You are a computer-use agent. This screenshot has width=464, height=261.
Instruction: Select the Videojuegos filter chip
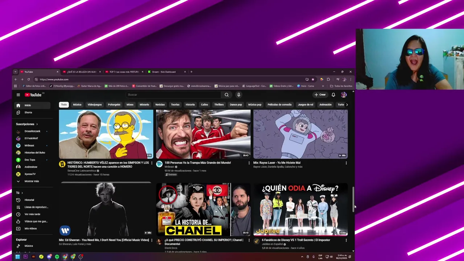pyautogui.click(x=95, y=105)
